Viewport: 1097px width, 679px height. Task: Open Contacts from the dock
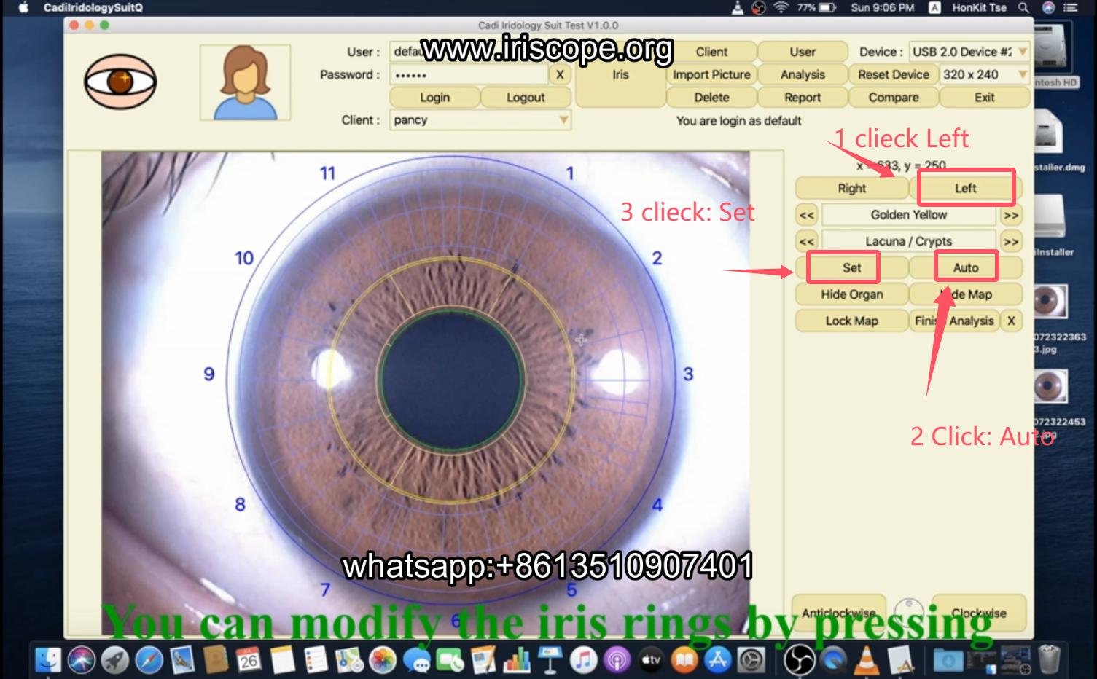point(216,660)
